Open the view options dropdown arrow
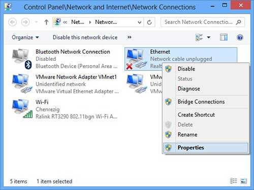 click(209, 37)
